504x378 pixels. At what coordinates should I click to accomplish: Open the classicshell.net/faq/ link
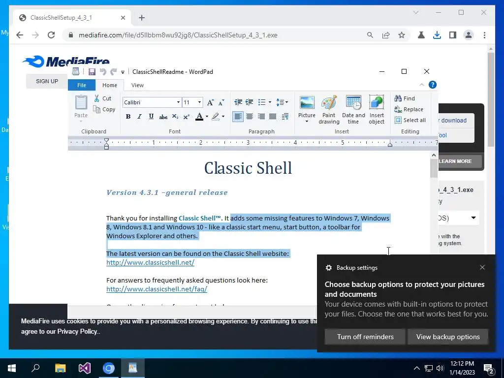157,289
